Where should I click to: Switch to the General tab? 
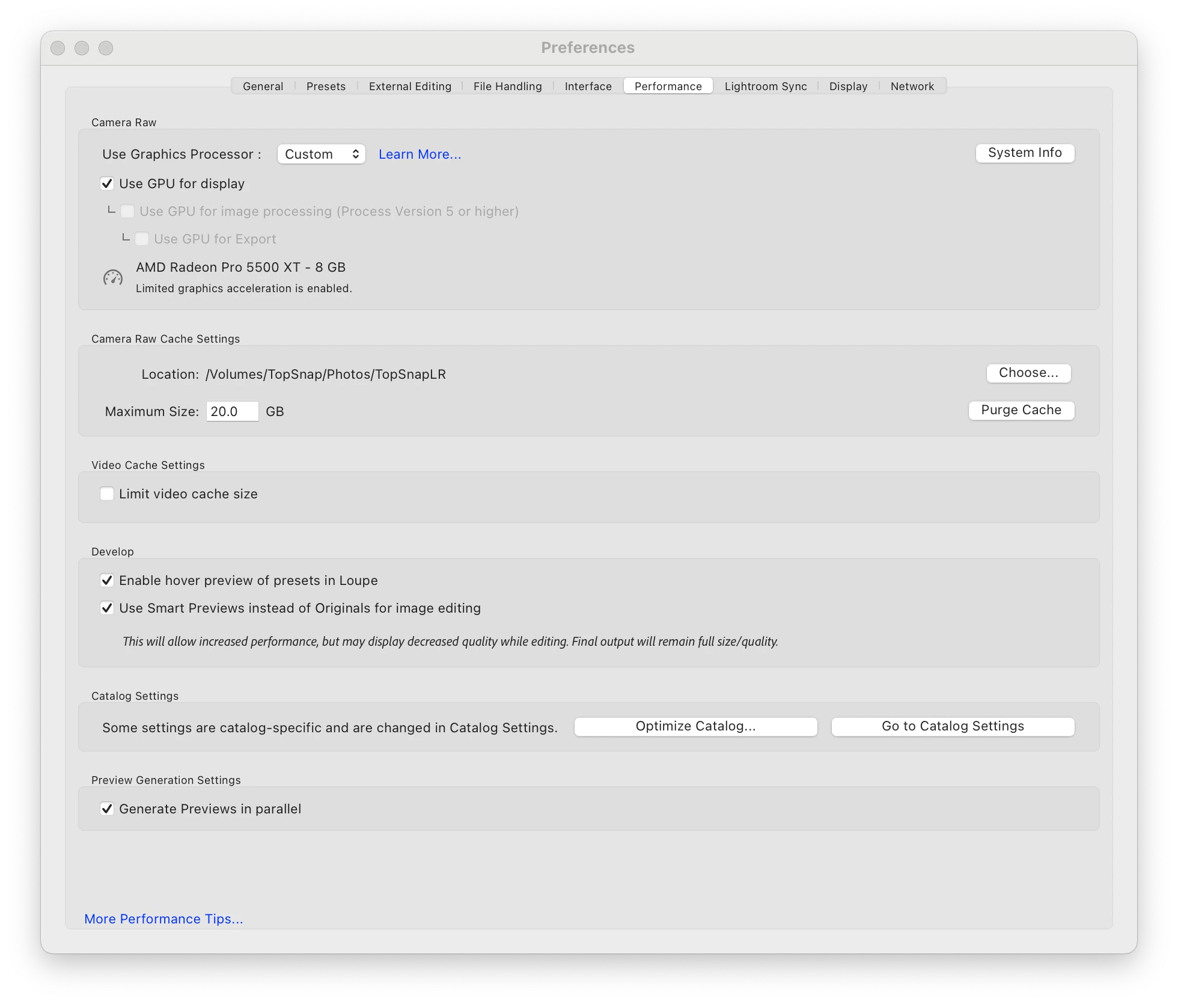pyautogui.click(x=263, y=86)
